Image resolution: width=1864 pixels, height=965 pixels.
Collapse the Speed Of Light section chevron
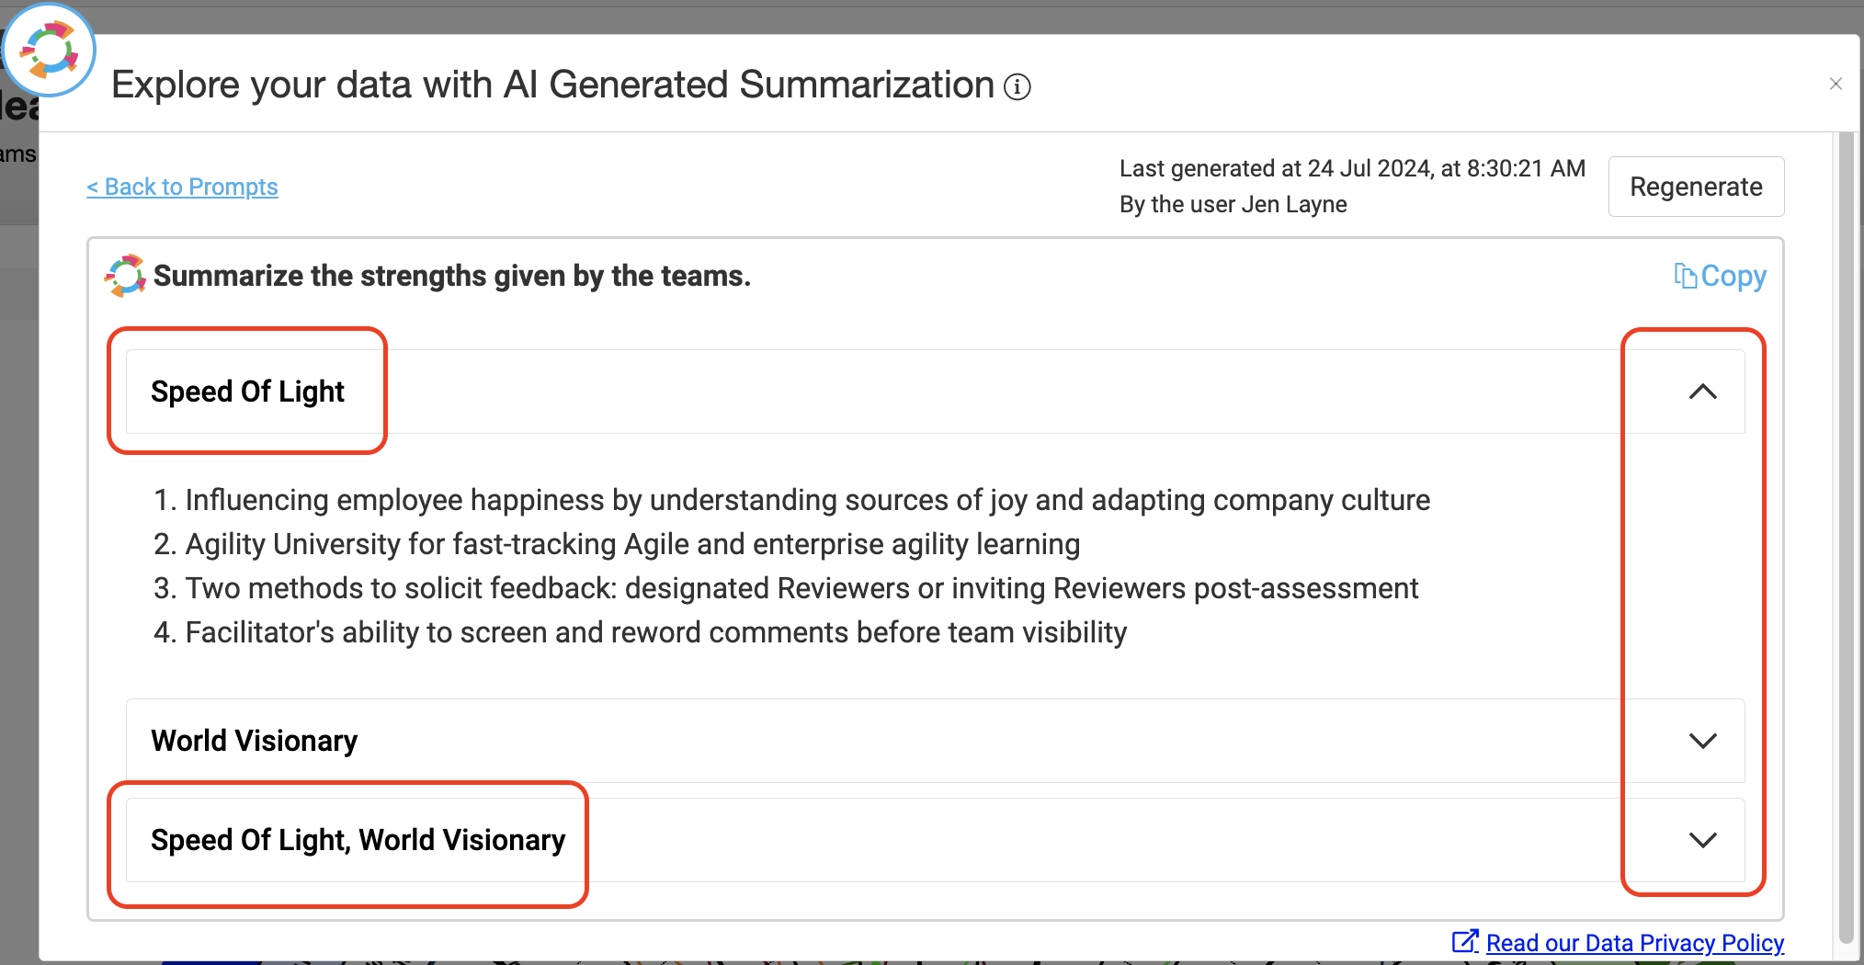1702,392
